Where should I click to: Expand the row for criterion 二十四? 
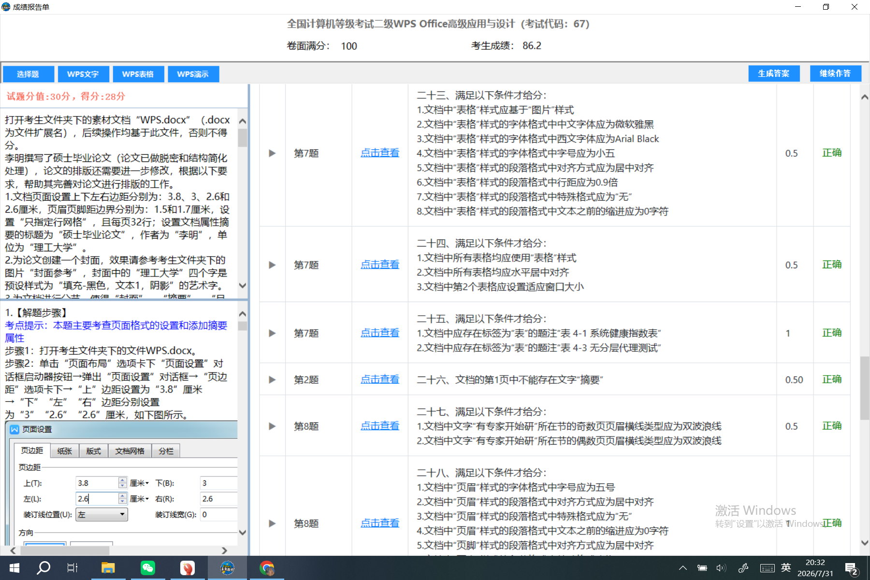click(x=272, y=265)
